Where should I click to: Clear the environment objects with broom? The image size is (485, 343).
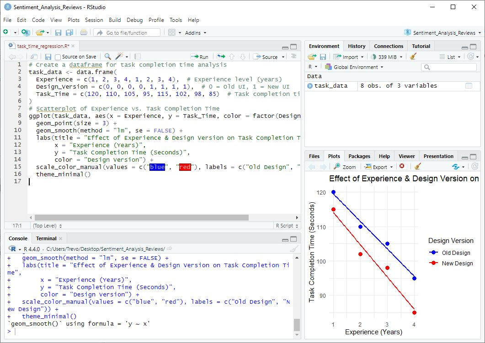click(x=413, y=57)
